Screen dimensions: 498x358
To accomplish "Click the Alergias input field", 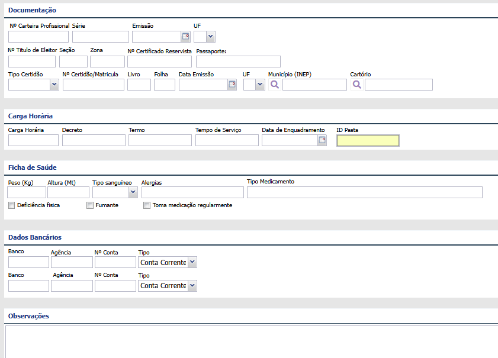I will click(192, 192).
